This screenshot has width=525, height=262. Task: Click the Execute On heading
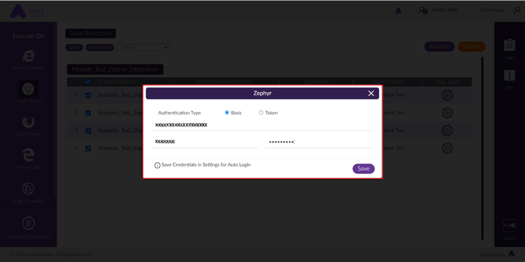[28, 36]
